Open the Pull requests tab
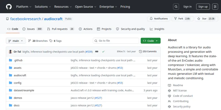The image size is (221, 110). tap(61, 29)
